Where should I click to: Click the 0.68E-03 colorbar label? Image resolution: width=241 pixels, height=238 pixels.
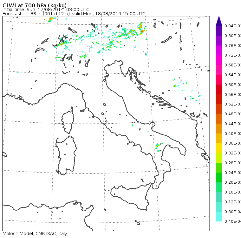coord(233,65)
